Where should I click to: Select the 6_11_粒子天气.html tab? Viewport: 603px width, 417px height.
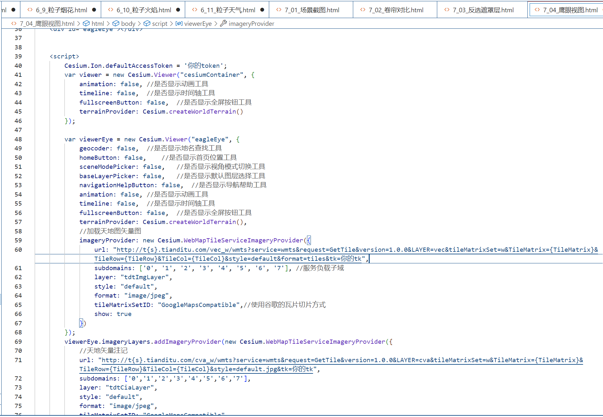coord(227,10)
